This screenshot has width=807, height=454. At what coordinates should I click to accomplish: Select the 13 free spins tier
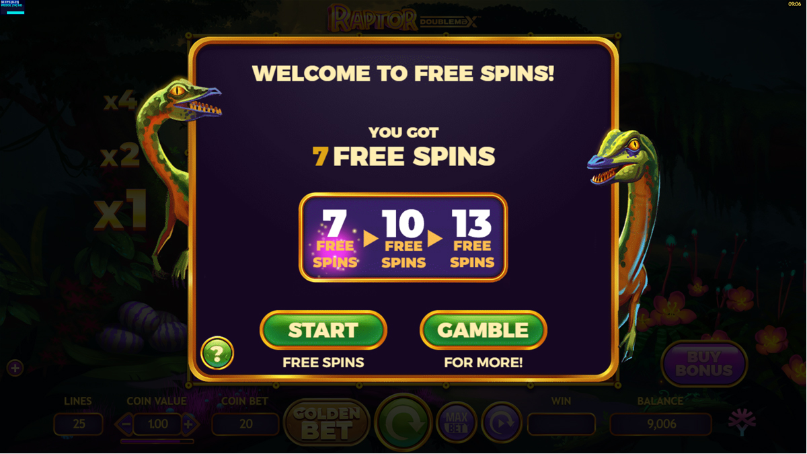coord(472,237)
